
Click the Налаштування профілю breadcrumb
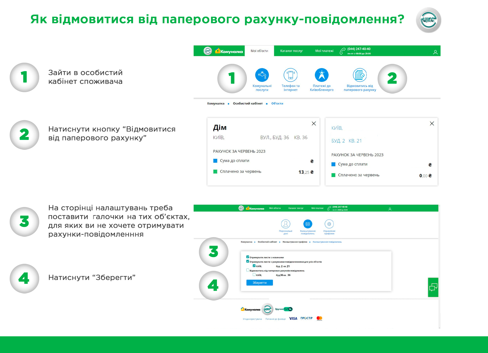[295, 242]
